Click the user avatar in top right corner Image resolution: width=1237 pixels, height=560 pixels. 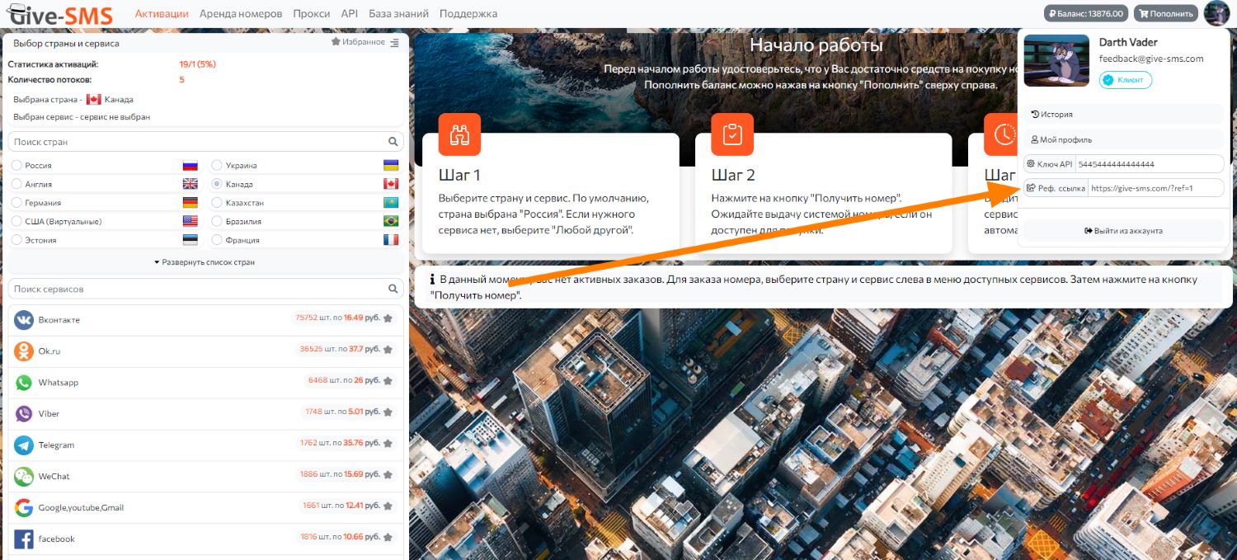coord(1216,13)
